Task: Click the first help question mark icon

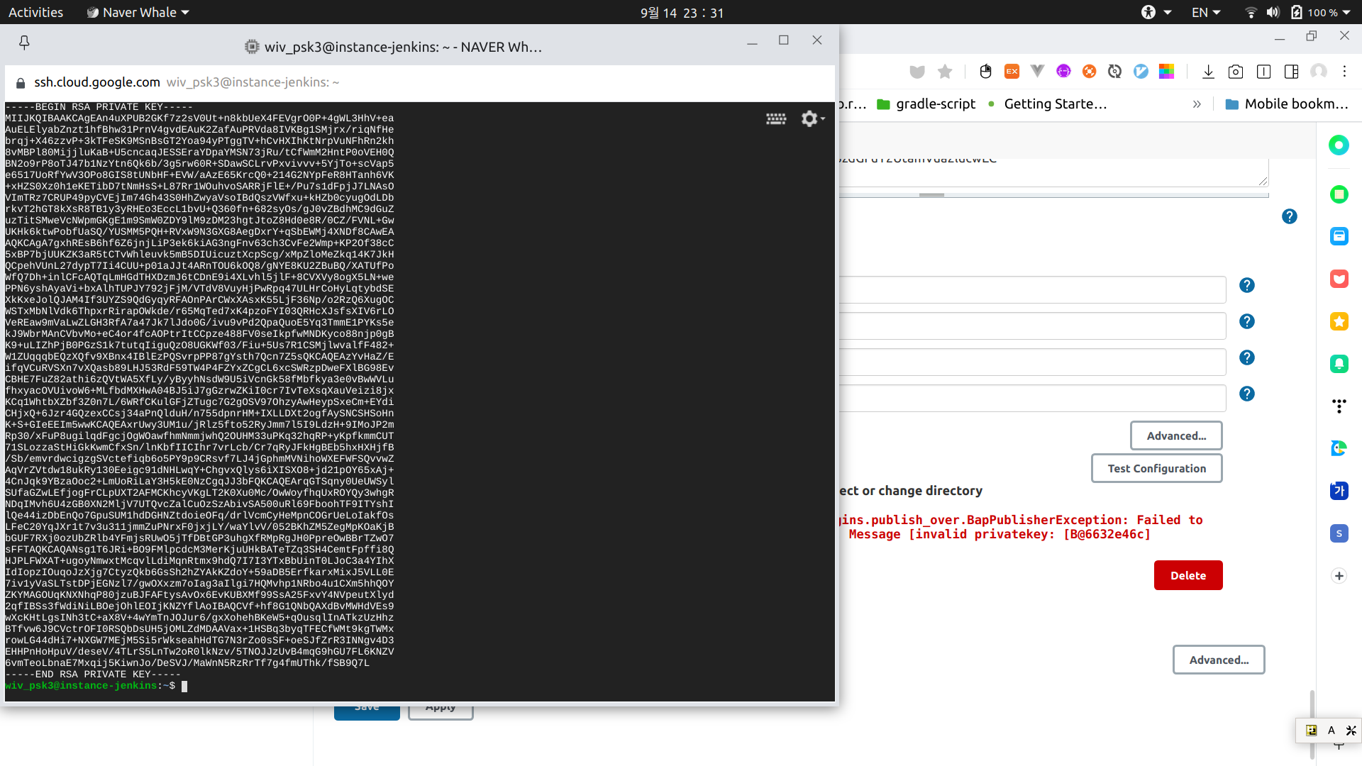Action: pyautogui.click(x=1289, y=216)
